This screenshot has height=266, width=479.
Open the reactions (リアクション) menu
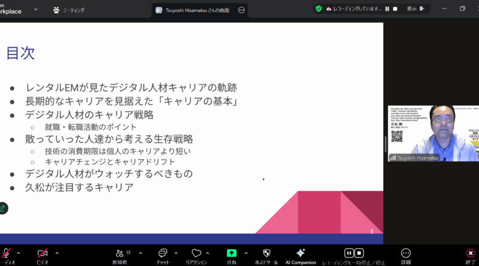196,253
